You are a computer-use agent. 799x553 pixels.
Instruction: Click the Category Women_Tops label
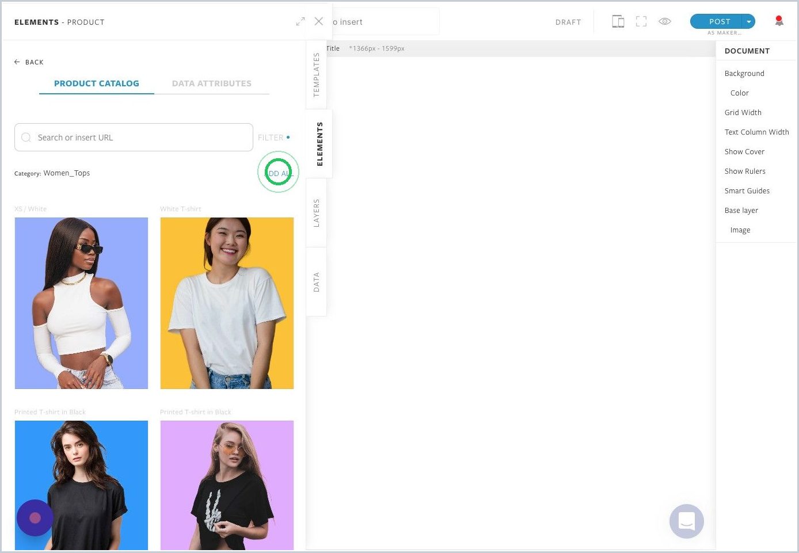52,173
